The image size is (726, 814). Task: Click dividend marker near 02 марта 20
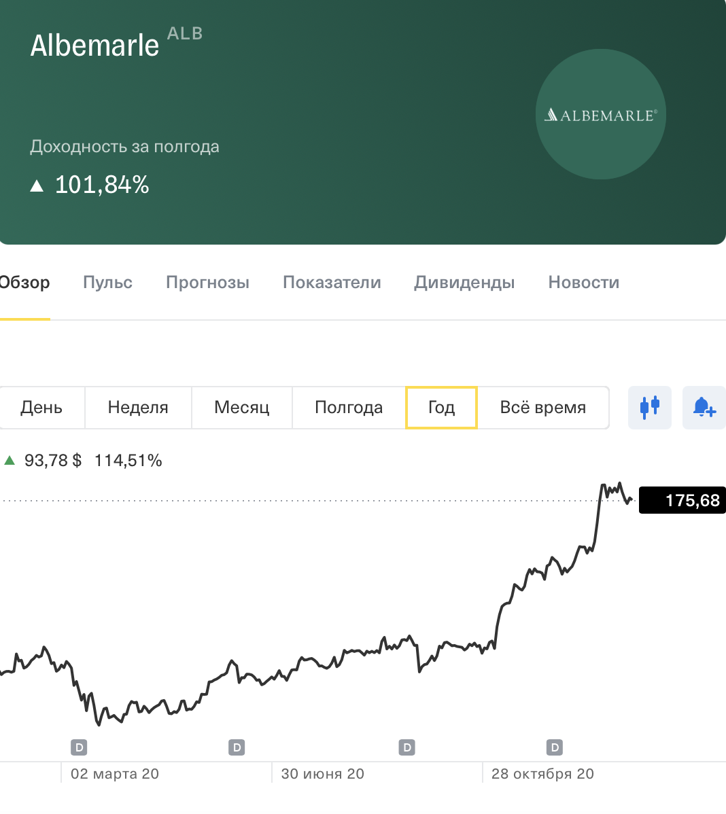(80, 747)
